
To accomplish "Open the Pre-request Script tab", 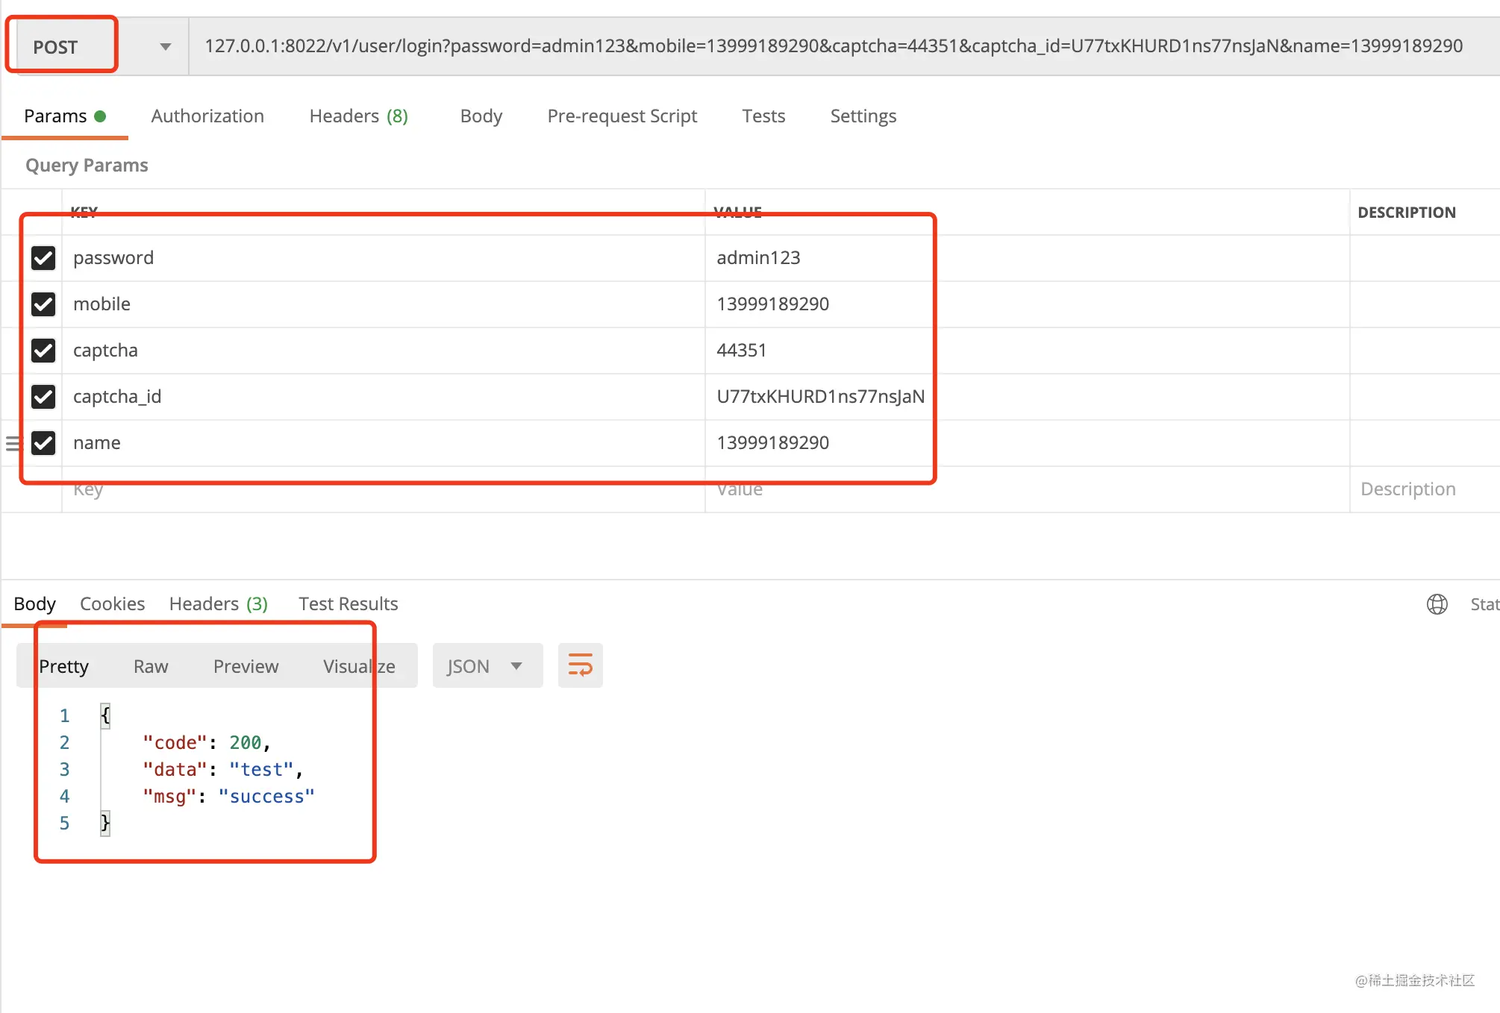I will click(622, 116).
